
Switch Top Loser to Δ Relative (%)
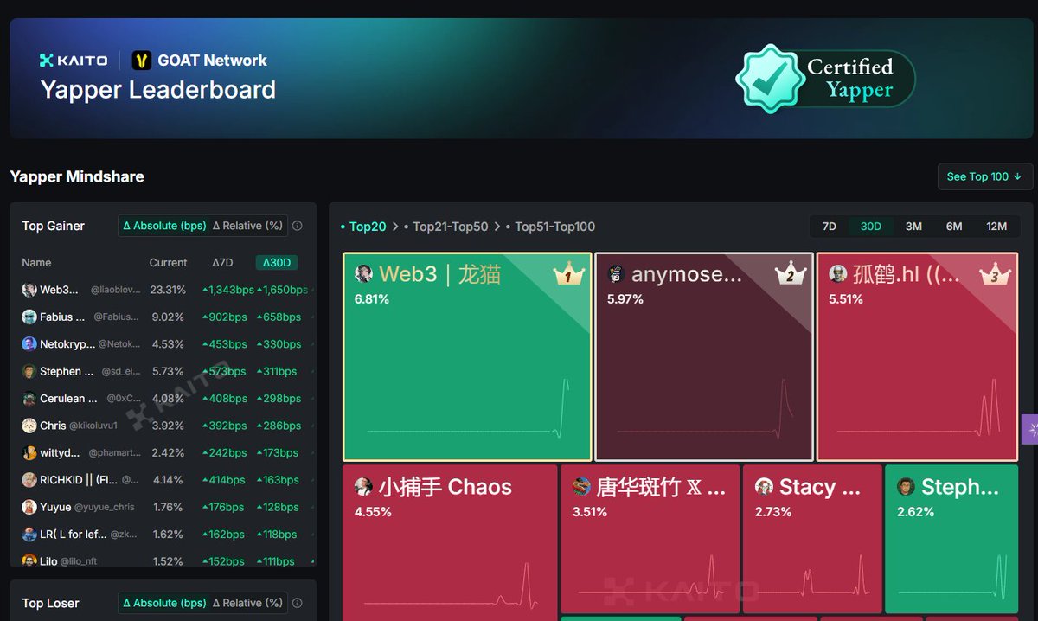(x=247, y=603)
